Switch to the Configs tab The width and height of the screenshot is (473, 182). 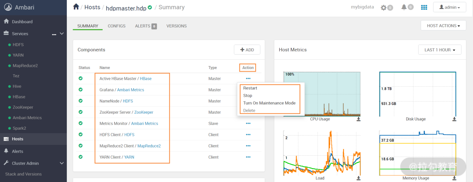pyautogui.click(x=116, y=26)
